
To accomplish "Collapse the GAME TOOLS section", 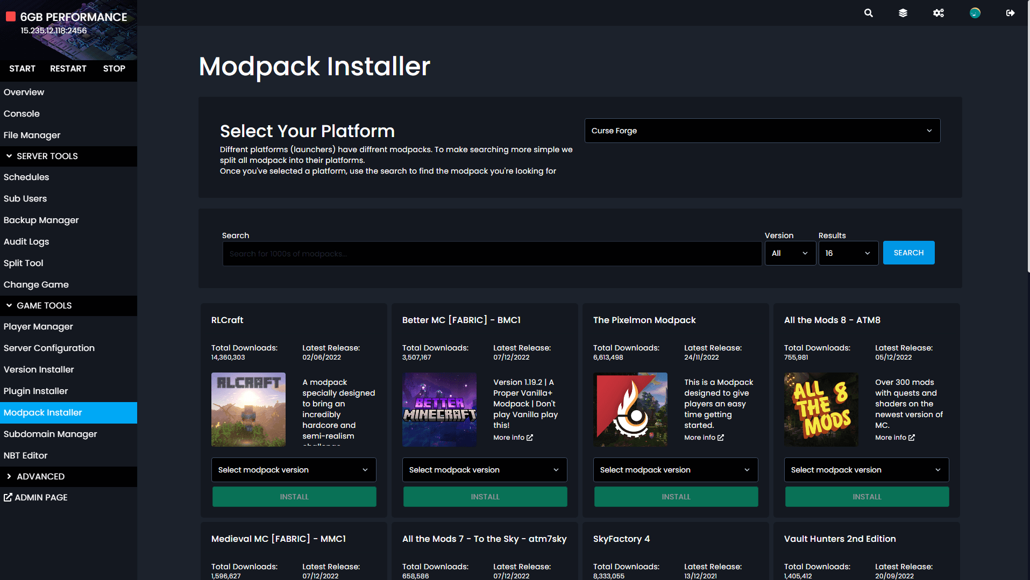I will 68,305.
